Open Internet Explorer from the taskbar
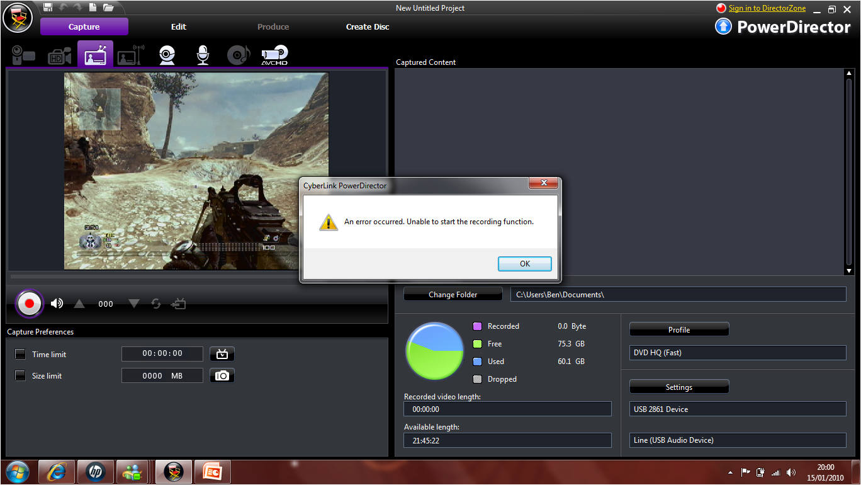 pos(57,472)
